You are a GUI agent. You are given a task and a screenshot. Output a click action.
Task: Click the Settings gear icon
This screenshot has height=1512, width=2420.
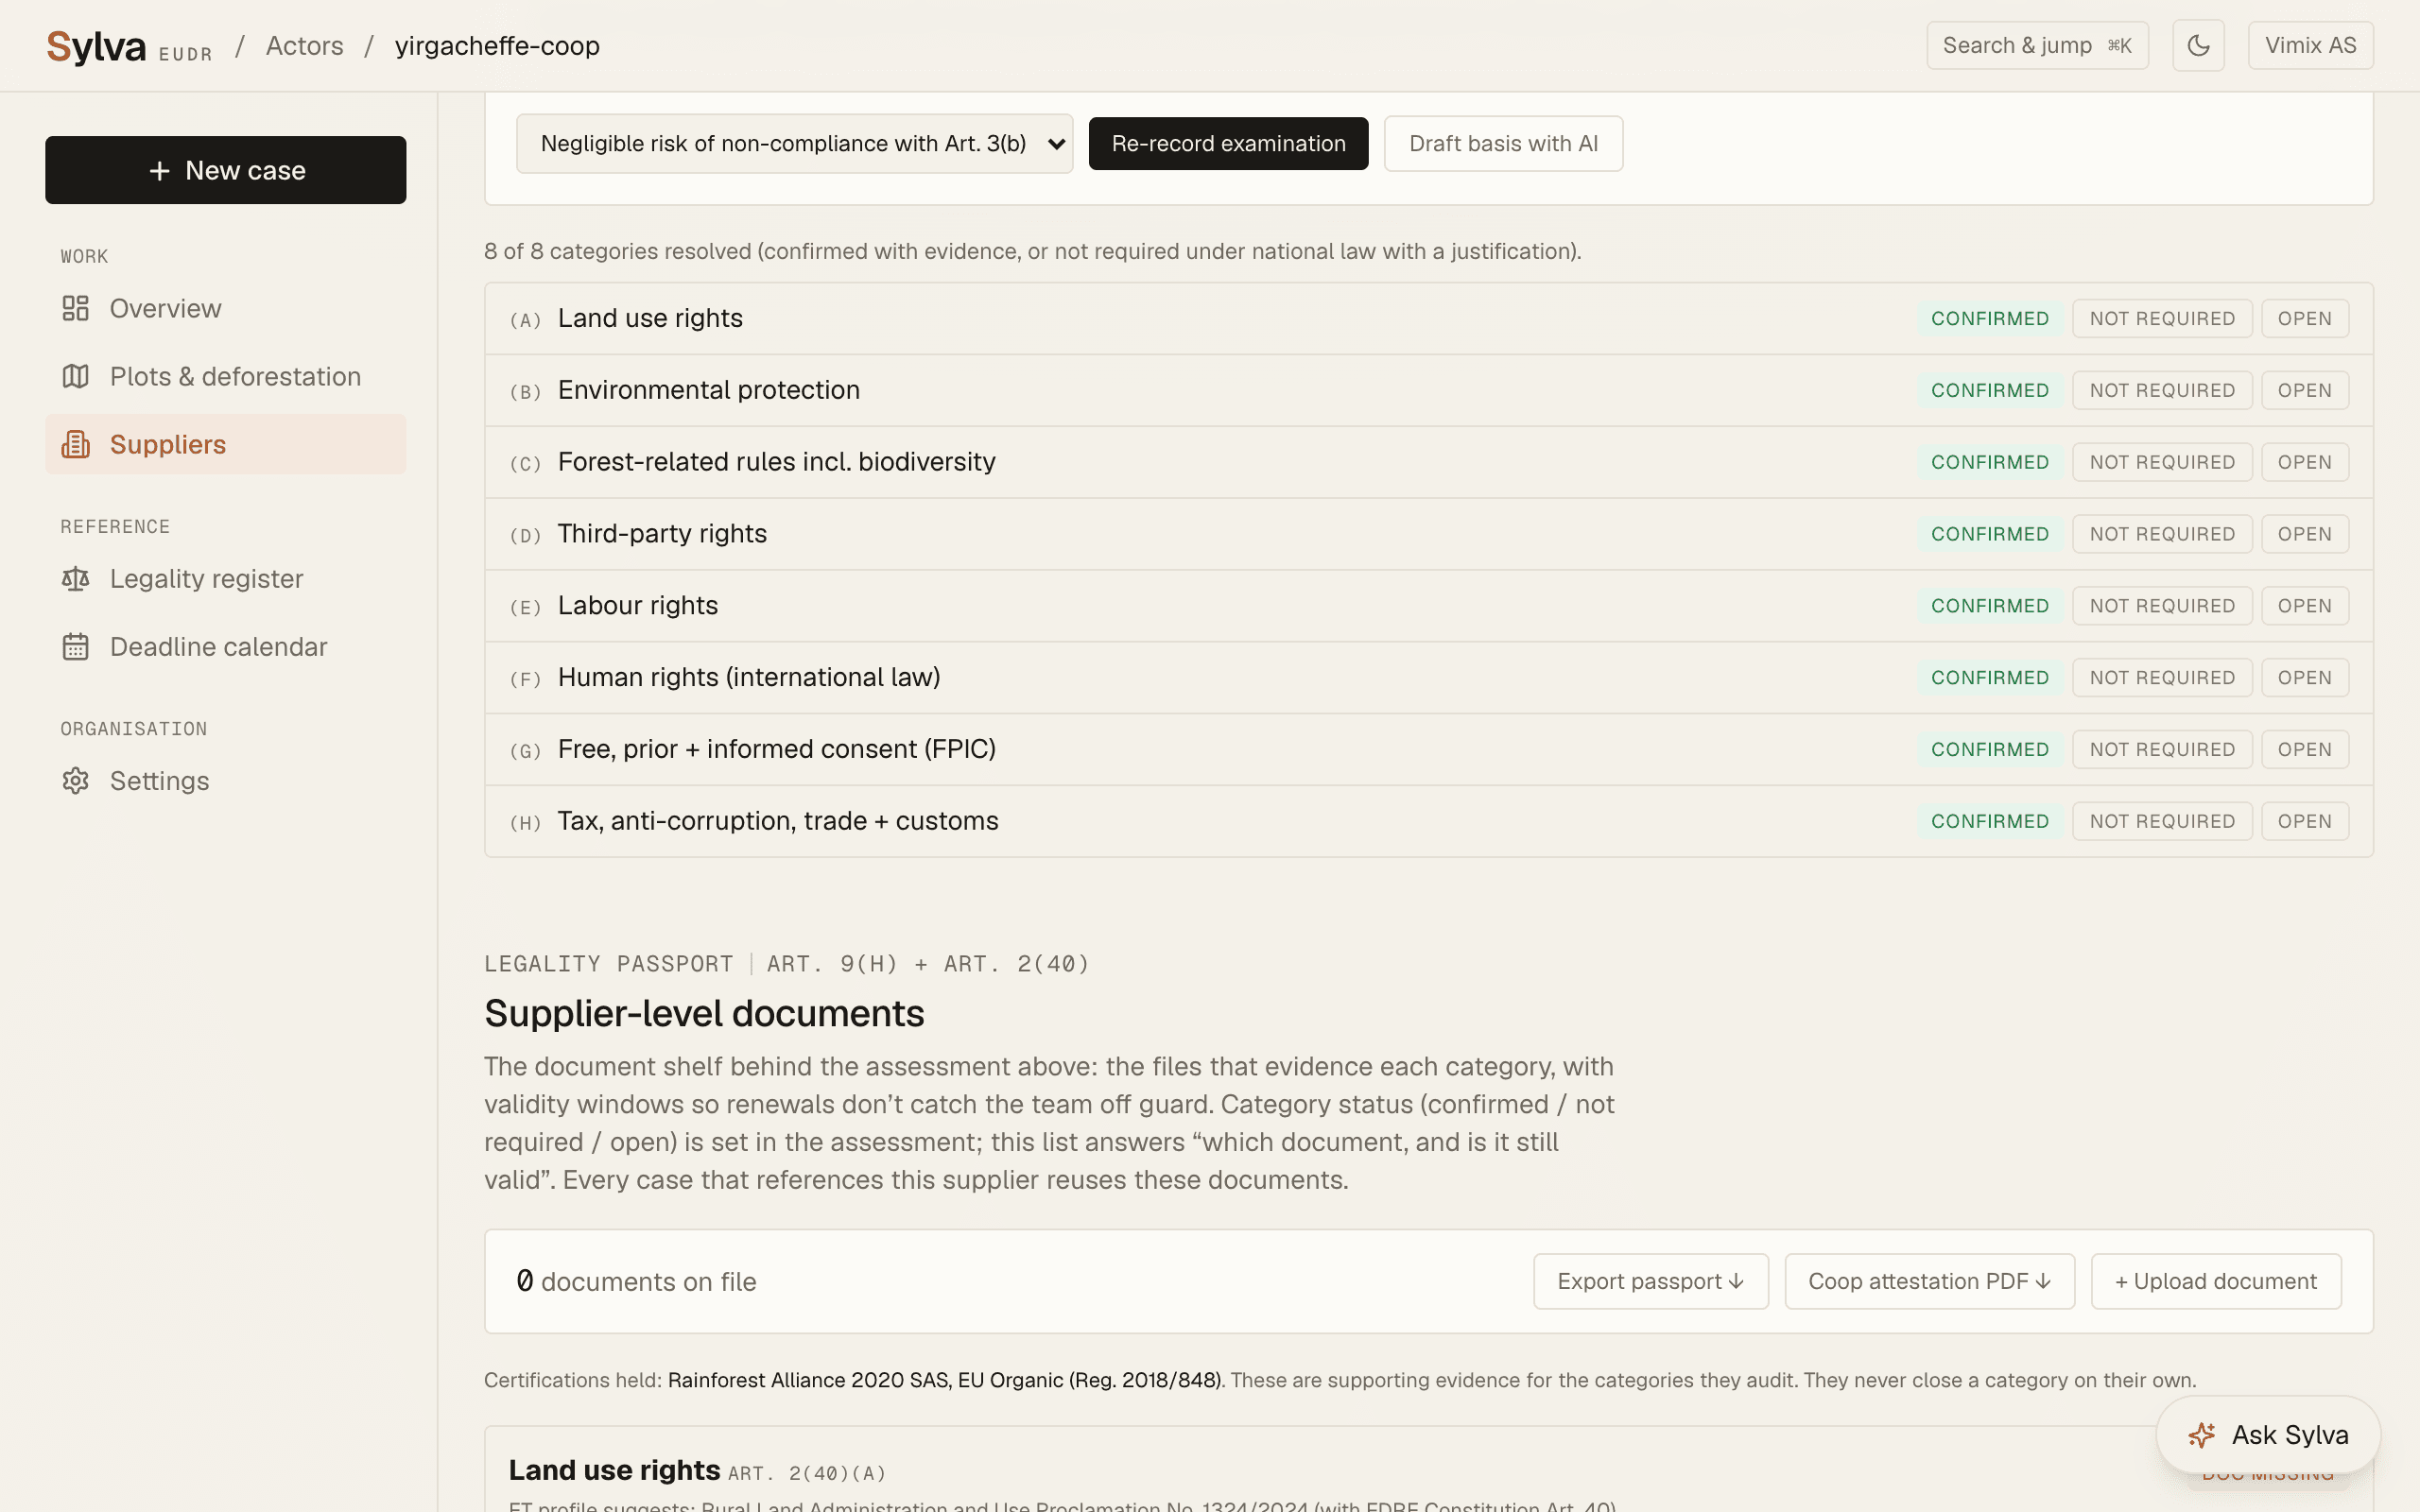tap(75, 781)
